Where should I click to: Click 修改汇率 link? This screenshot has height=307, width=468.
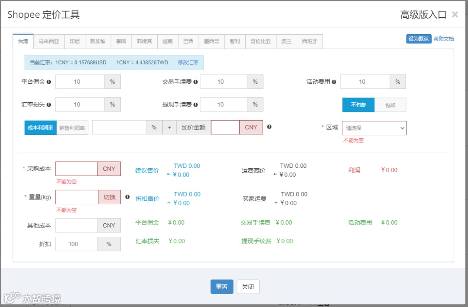[188, 62]
